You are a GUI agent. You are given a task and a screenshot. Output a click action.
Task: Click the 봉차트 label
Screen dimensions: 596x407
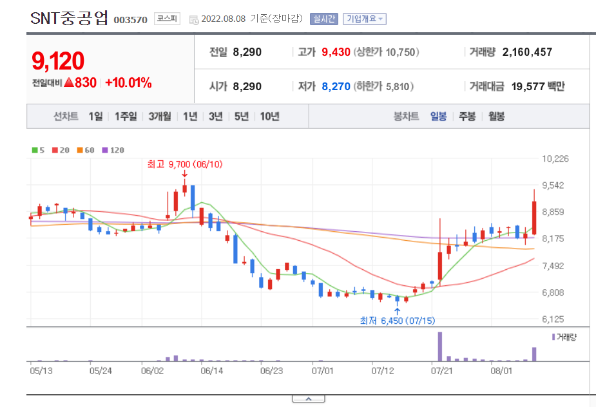(406, 117)
